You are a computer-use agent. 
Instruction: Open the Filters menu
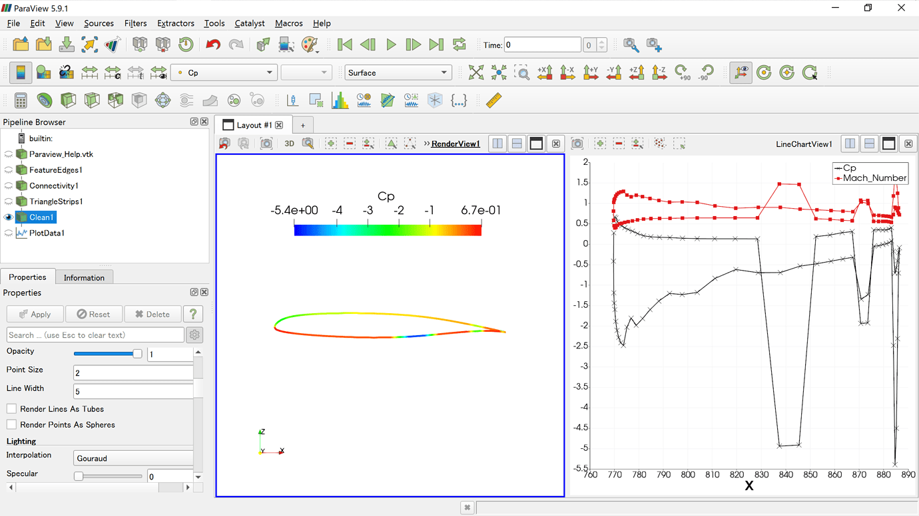(135, 23)
